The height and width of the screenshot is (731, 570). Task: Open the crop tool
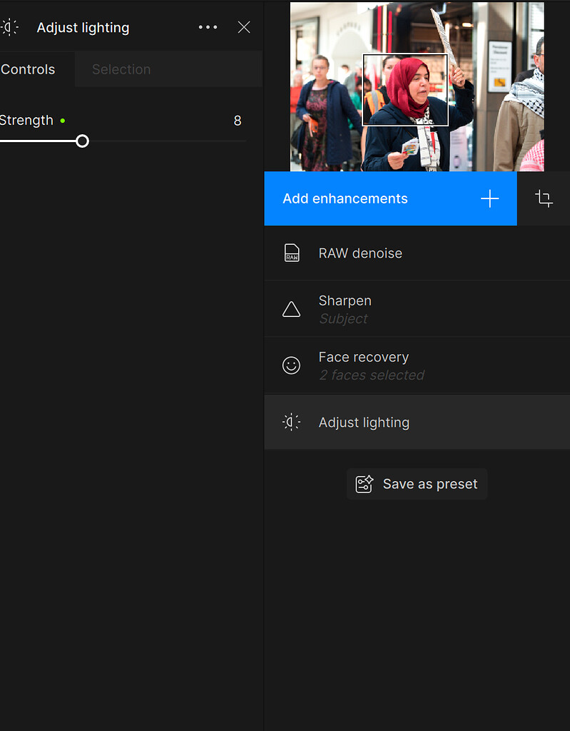point(544,198)
